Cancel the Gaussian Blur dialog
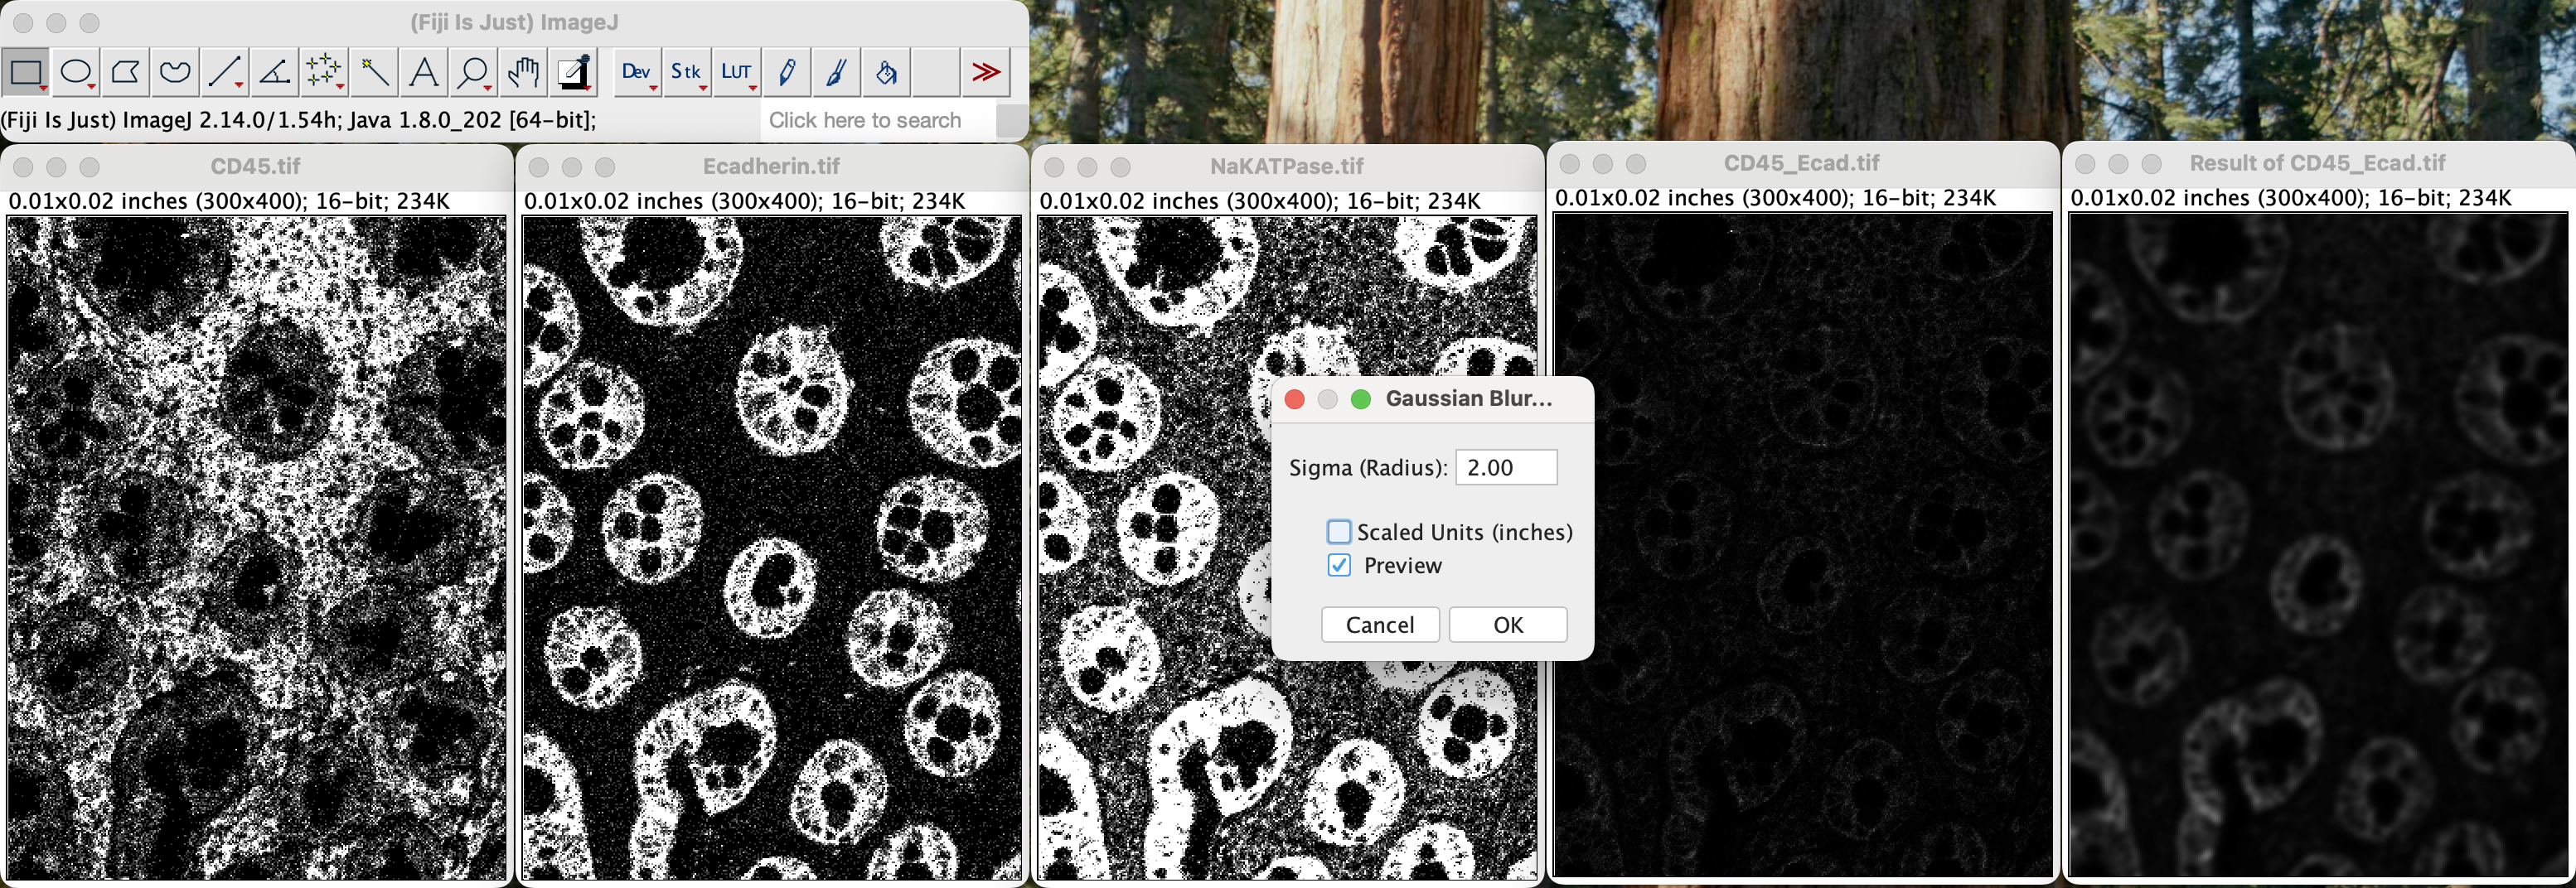 1379,625
